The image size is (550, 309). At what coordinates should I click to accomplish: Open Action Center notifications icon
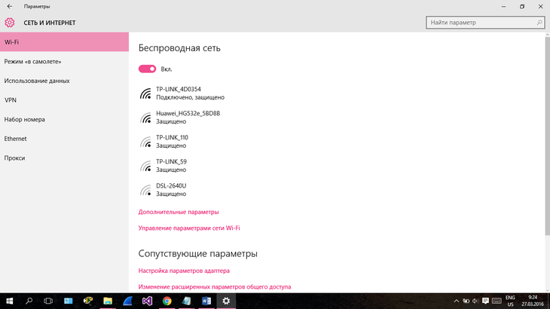(x=485, y=301)
